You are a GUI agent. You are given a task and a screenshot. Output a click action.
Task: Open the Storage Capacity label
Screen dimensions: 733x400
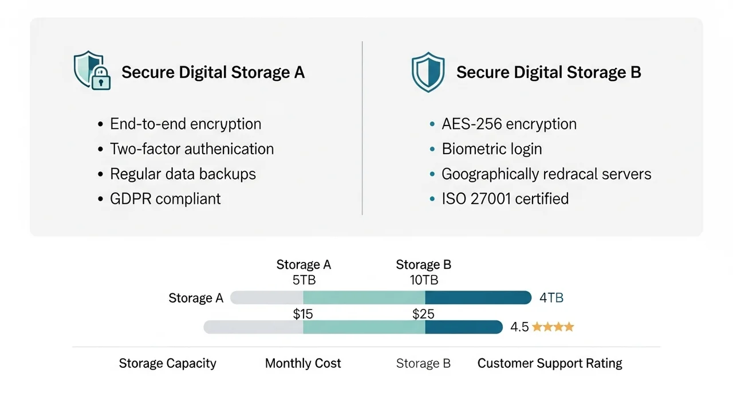point(167,363)
